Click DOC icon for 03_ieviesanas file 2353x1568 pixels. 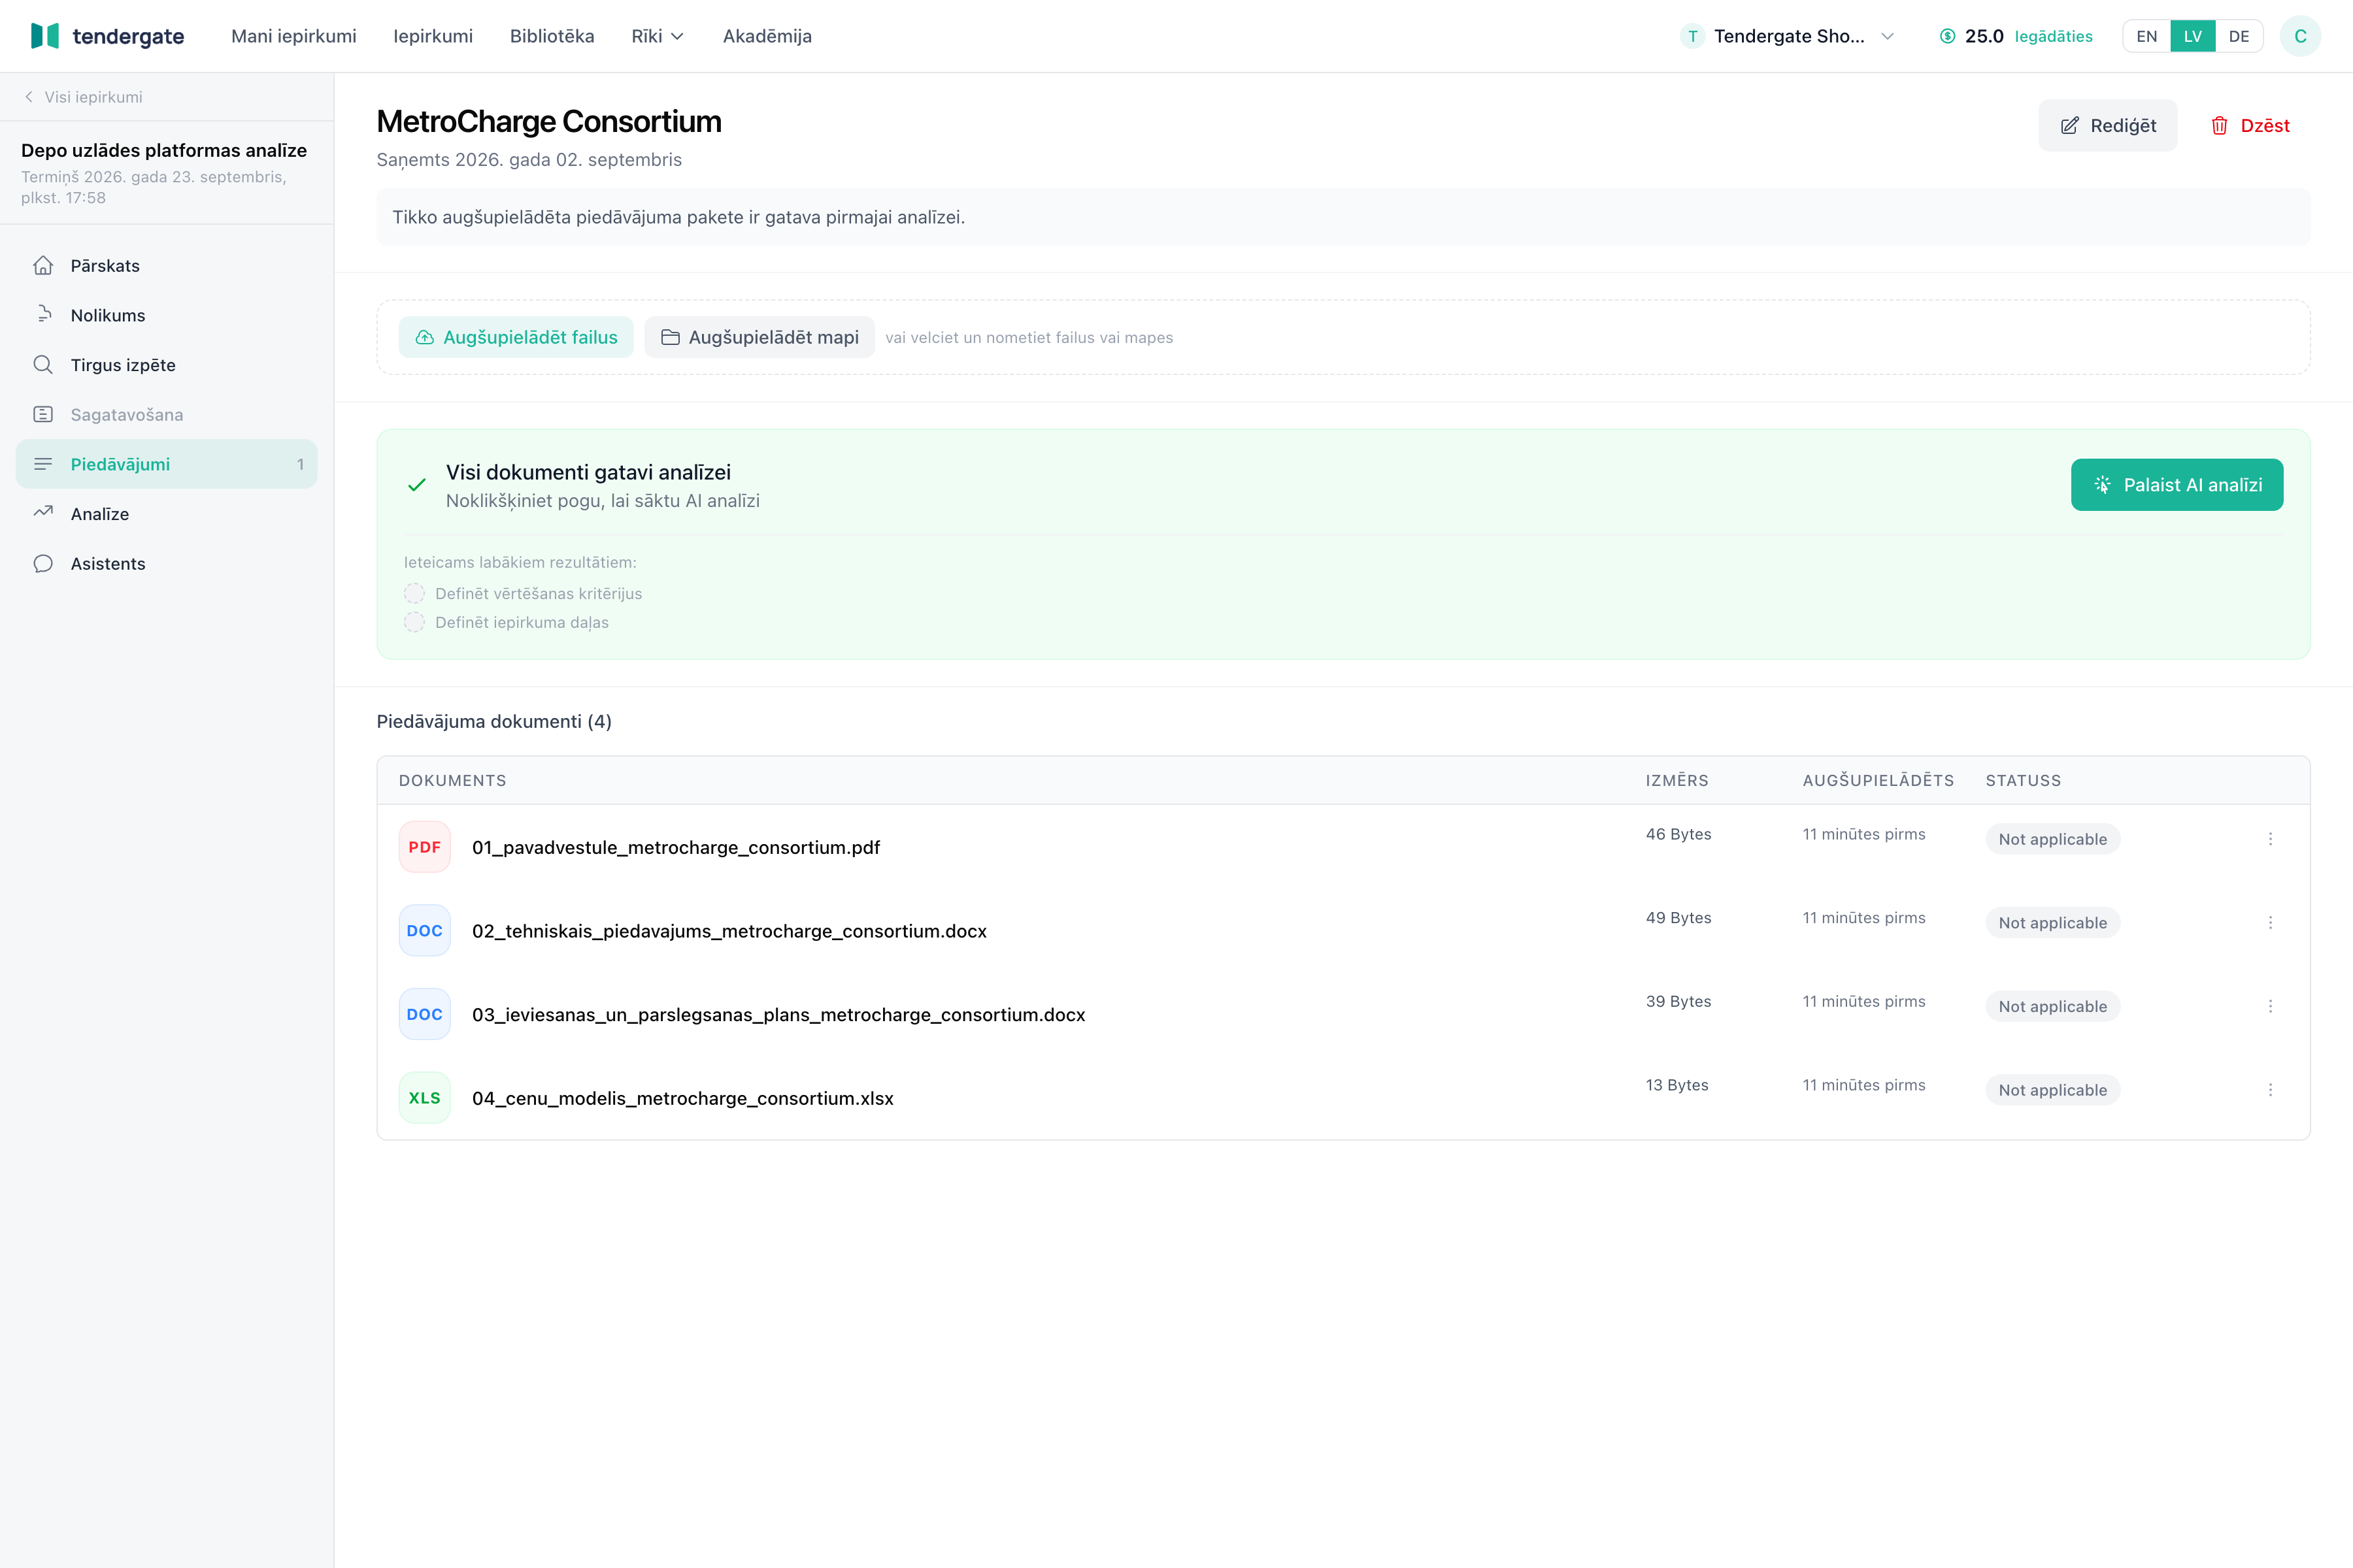coord(424,1014)
